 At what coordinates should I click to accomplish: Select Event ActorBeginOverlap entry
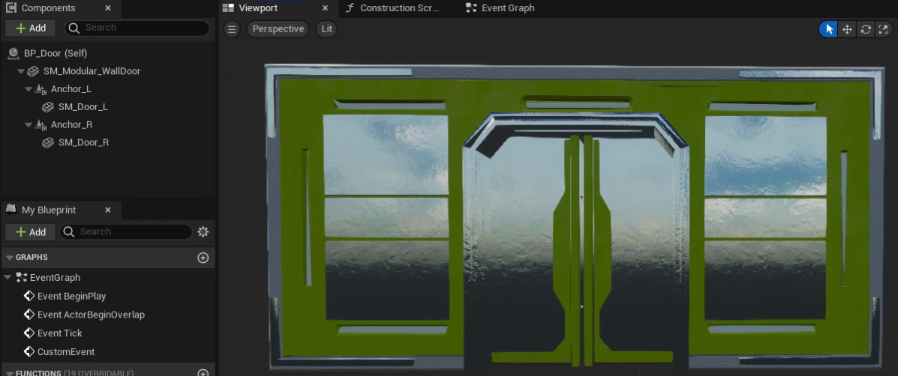coord(91,315)
